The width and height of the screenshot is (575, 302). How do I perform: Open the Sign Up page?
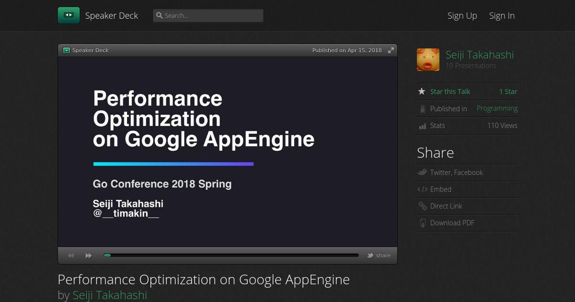tap(462, 15)
